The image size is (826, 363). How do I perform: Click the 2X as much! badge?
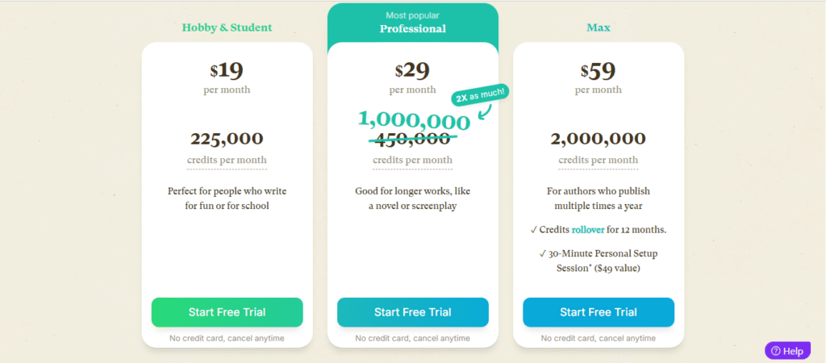tap(480, 95)
